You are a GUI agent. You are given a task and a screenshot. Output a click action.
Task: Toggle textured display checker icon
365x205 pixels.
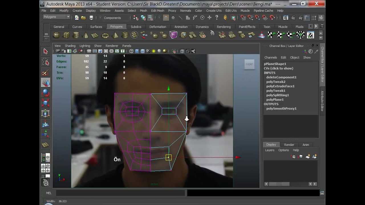148,51
